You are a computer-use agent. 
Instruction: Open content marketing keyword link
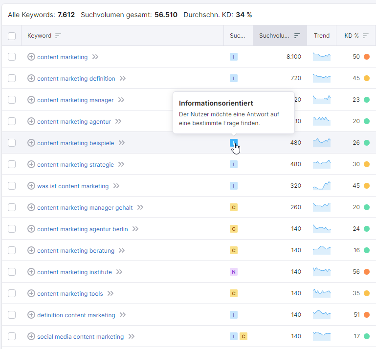(x=63, y=57)
